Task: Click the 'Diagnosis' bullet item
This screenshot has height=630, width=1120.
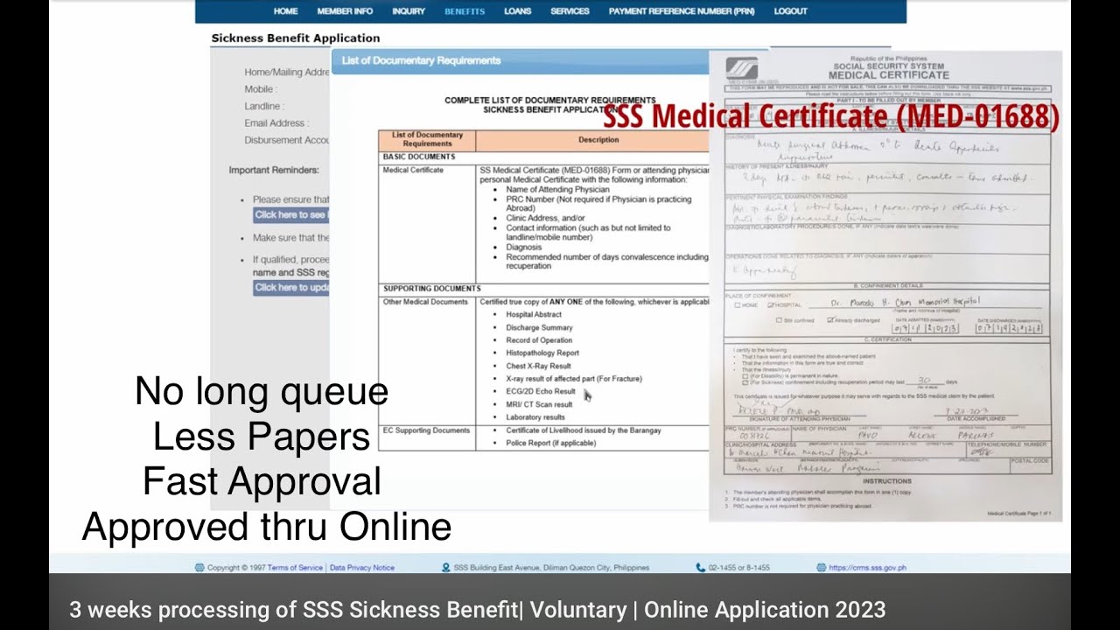Action: click(x=523, y=248)
